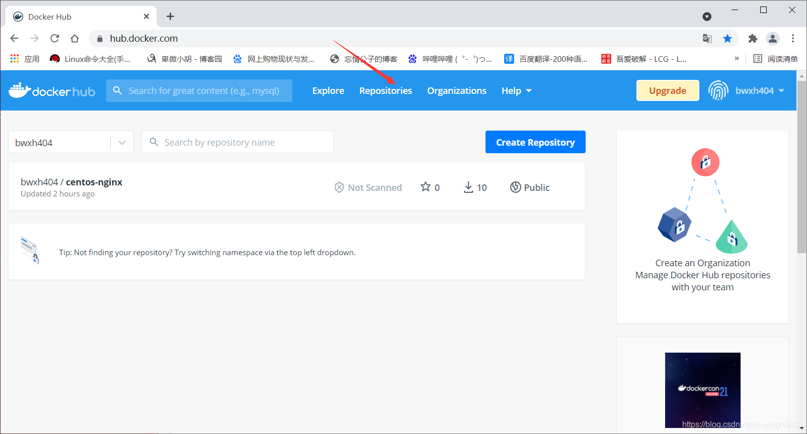Open the browser home page
Image resolution: width=807 pixels, height=434 pixels.
click(74, 38)
